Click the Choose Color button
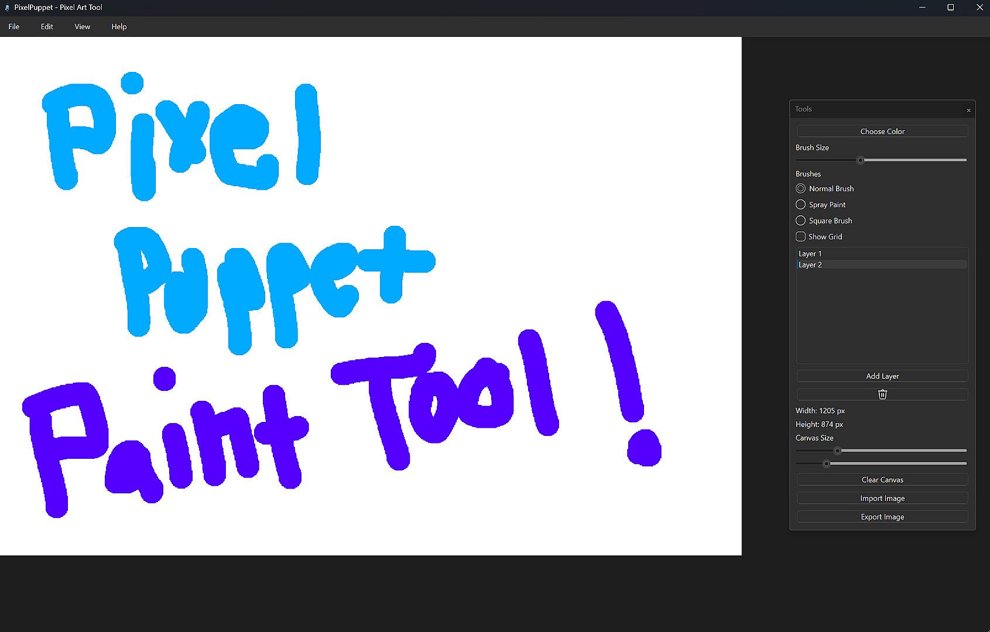Viewport: 990px width, 632px height. pyautogui.click(x=882, y=131)
